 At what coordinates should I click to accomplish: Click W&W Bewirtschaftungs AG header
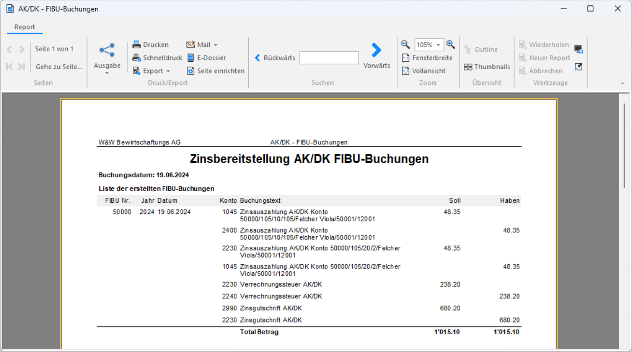coord(140,142)
